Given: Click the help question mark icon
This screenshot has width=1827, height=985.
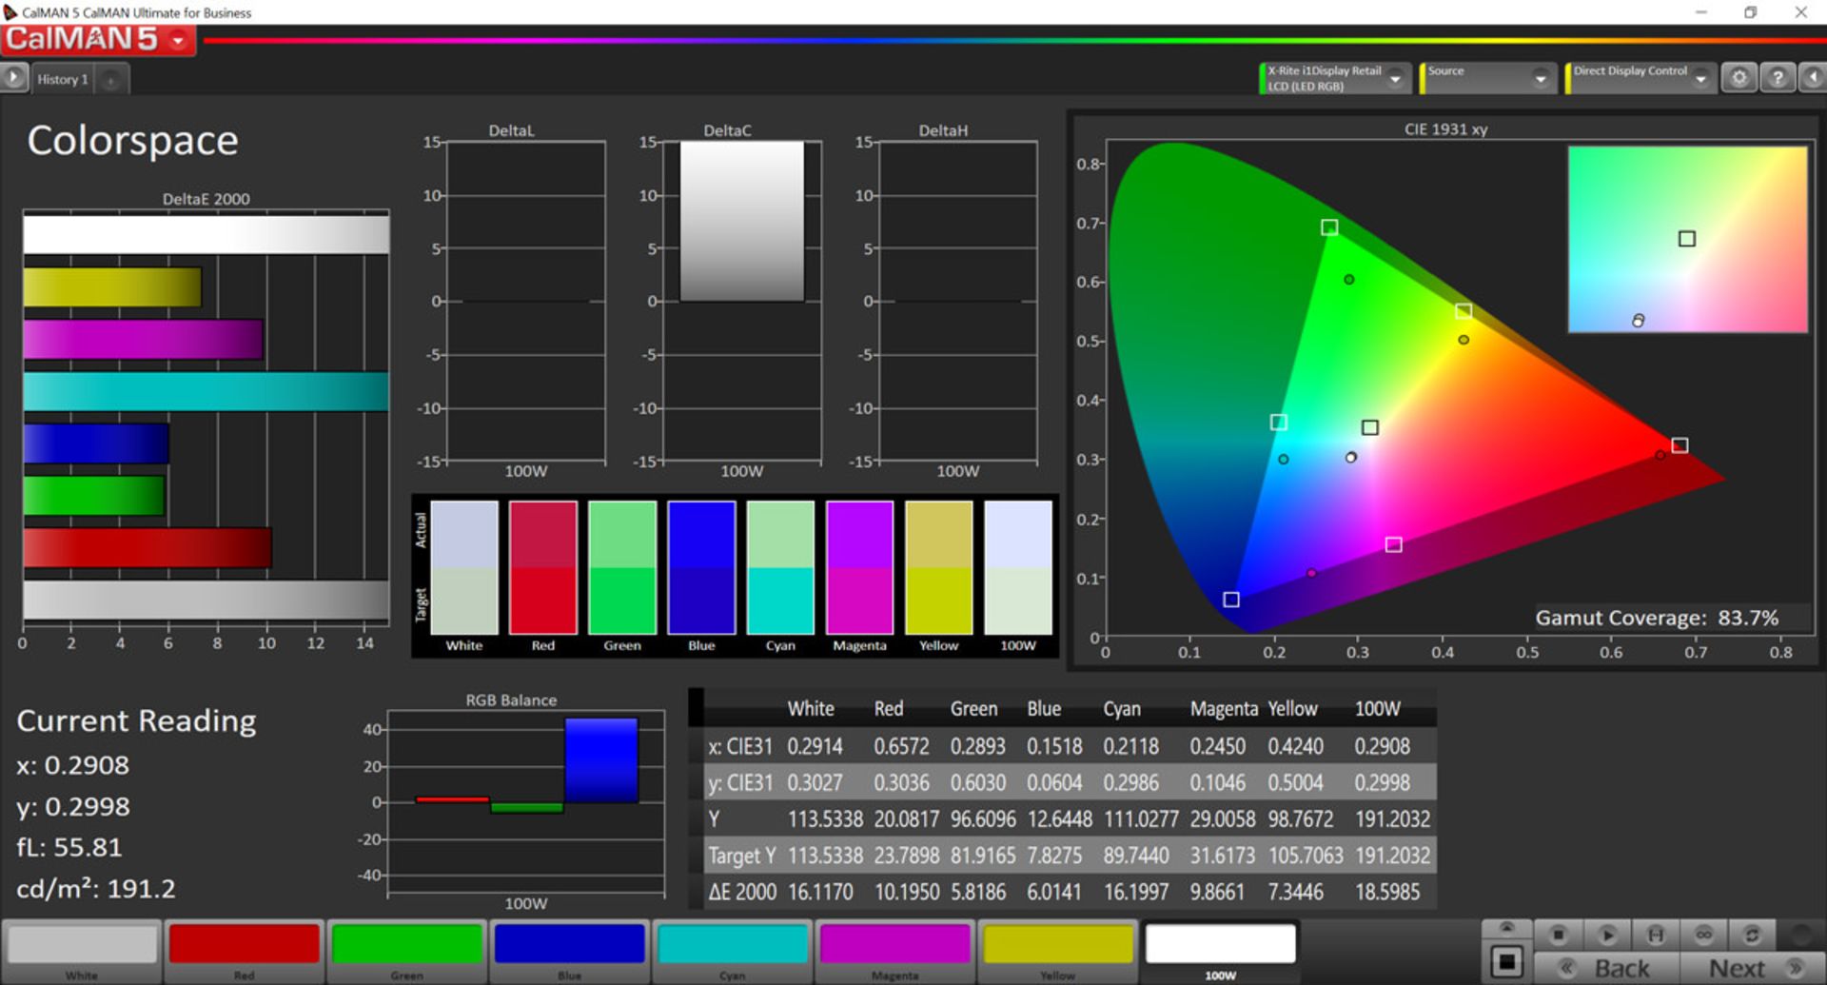Looking at the screenshot, I should coord(1777,78).
